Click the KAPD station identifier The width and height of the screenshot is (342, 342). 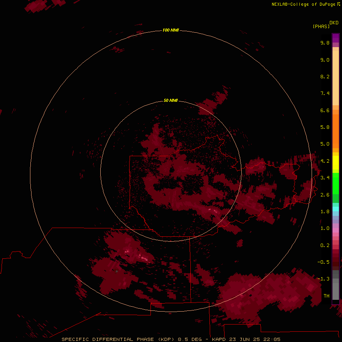(219, 339)
